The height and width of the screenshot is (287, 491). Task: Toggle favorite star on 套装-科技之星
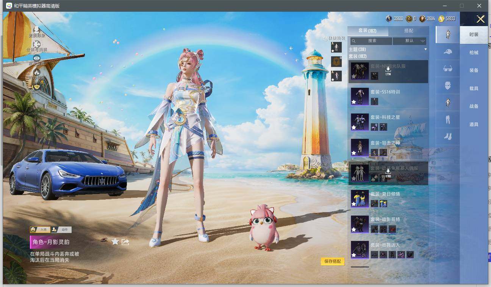click(x=354, y=128)
